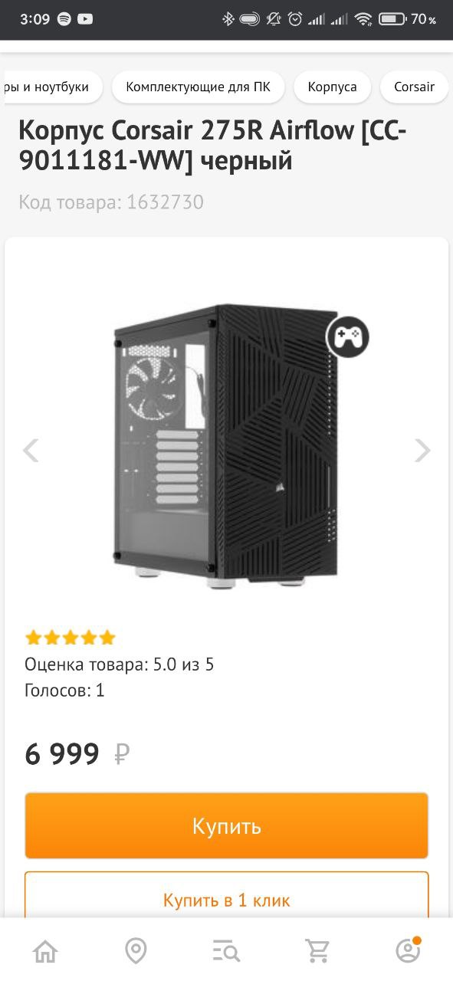Open the Spotify status bar notification icon
Image resolution: width=453 pixels, height=981 pixels.
coord(64,19)
